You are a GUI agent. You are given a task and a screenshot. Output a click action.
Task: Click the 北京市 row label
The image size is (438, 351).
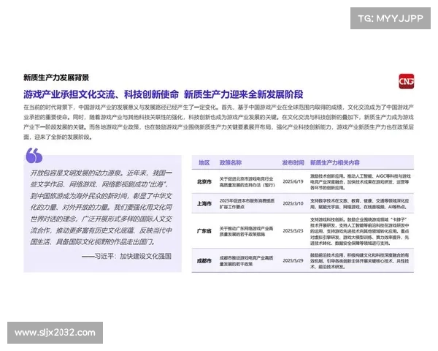point(204,182)
